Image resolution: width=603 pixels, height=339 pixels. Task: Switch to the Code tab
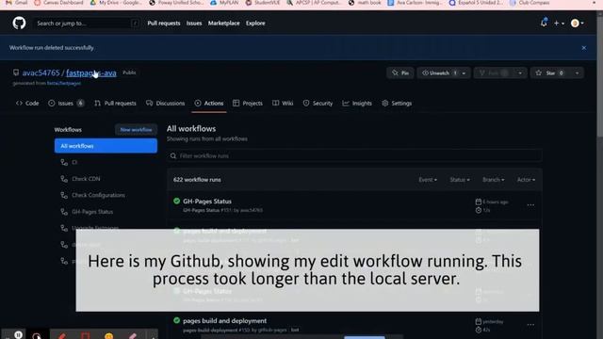[x=27, y=103]
